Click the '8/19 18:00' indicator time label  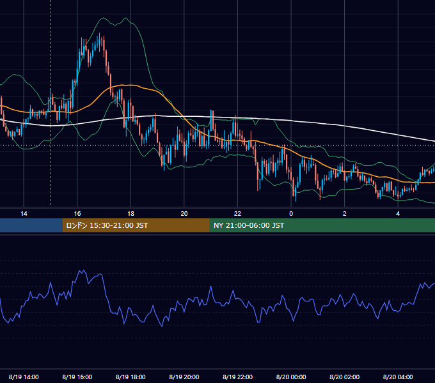click(x=130, y=377)
